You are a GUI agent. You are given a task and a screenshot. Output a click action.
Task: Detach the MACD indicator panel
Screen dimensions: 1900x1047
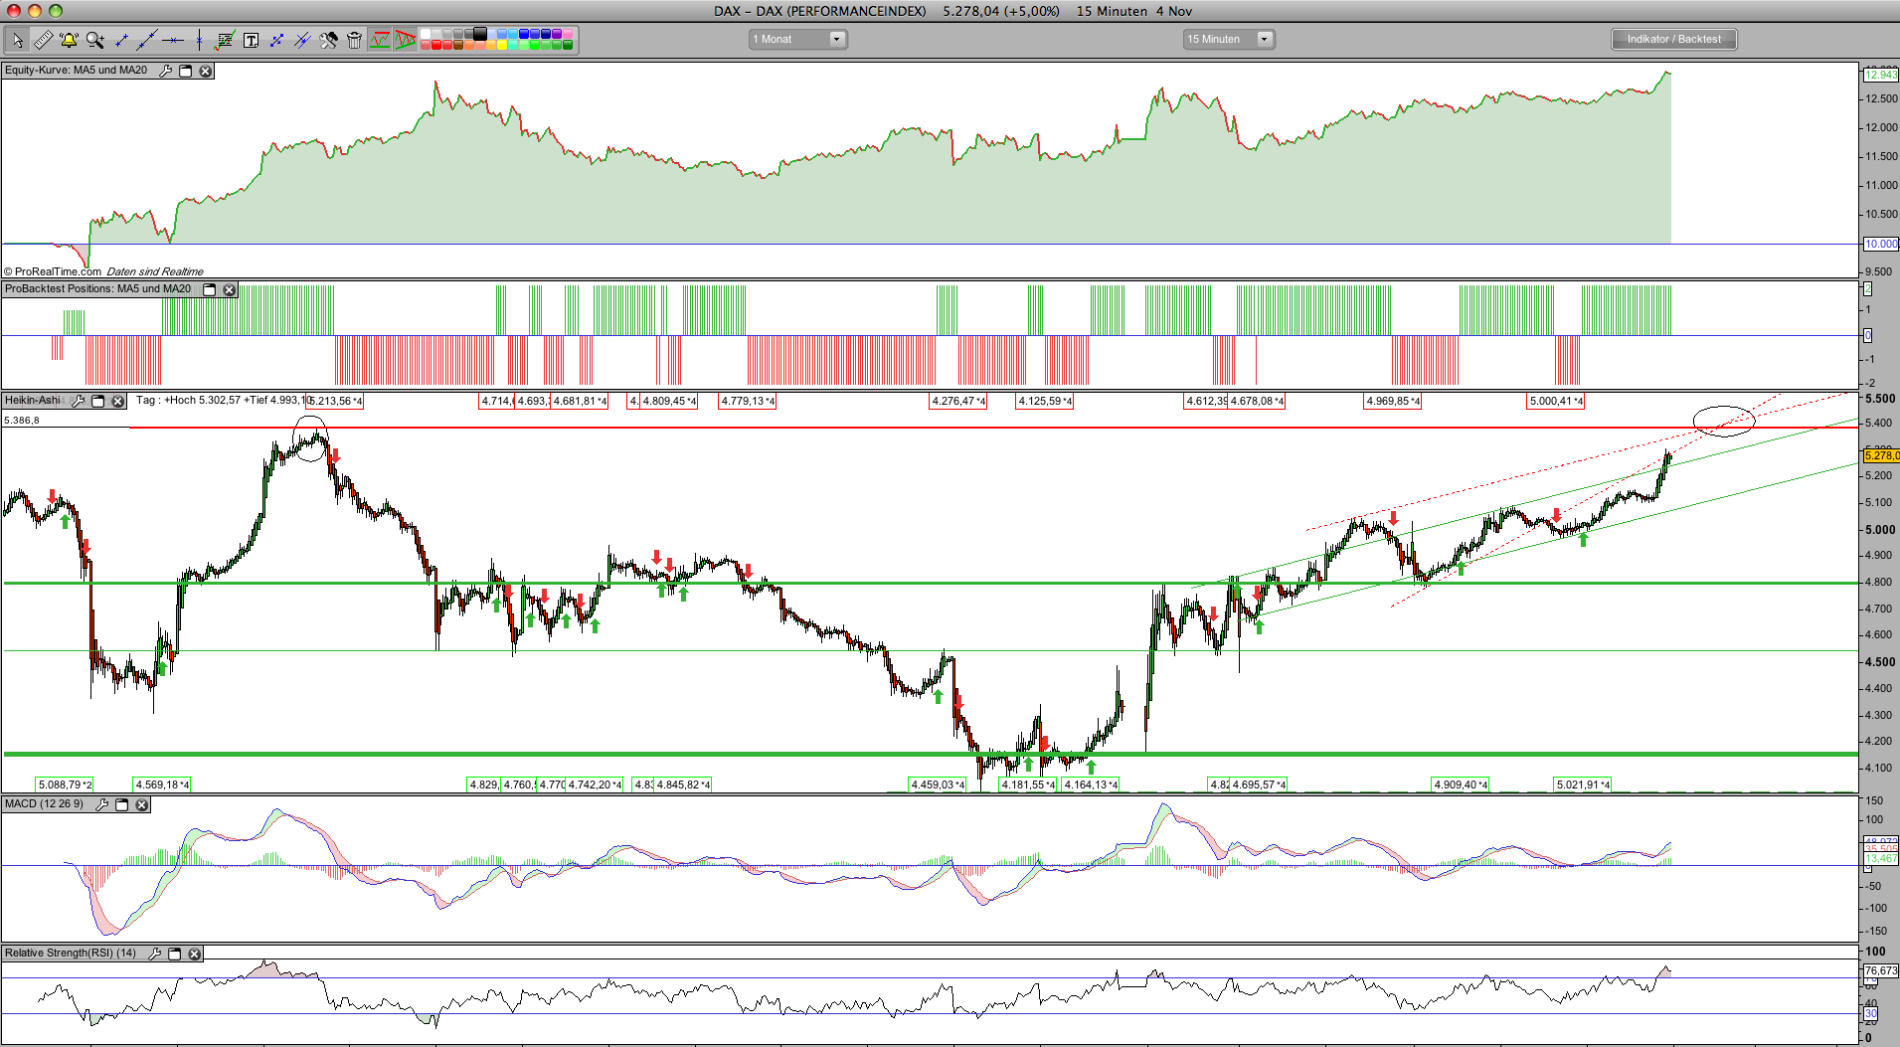tap(122, 804)
